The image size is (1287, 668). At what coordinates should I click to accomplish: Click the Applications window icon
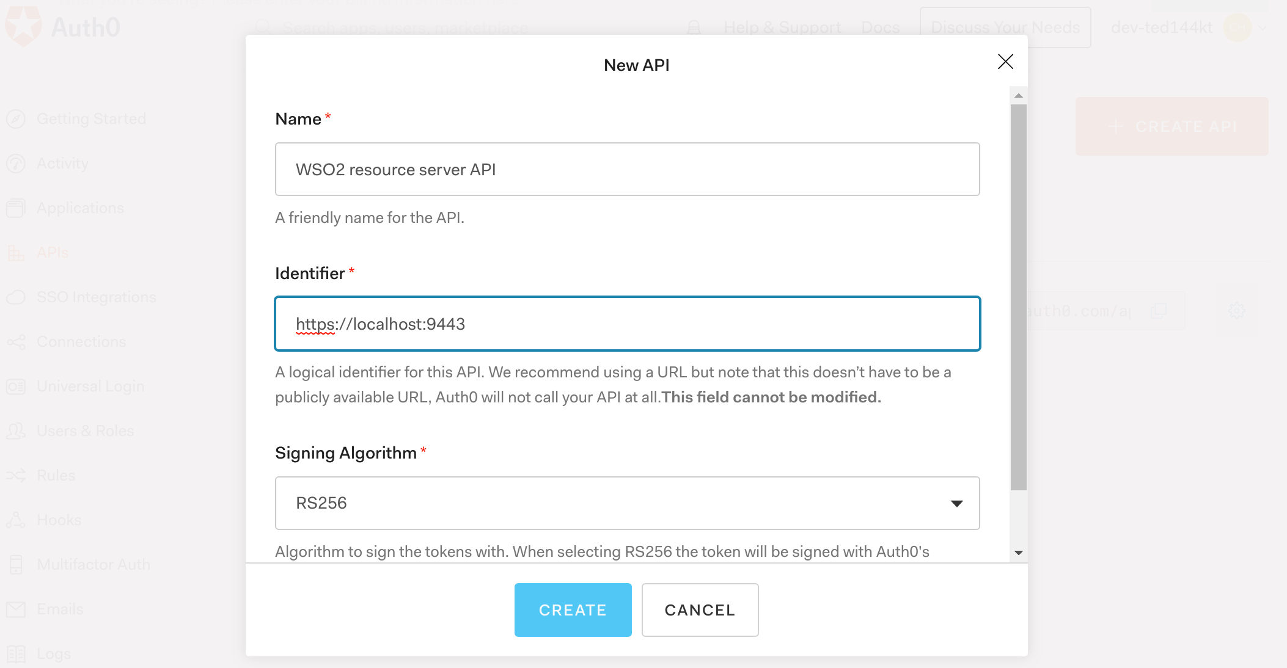pos(16,208)
